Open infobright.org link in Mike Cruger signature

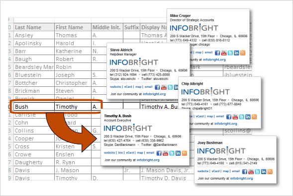[x=214, y=60]
